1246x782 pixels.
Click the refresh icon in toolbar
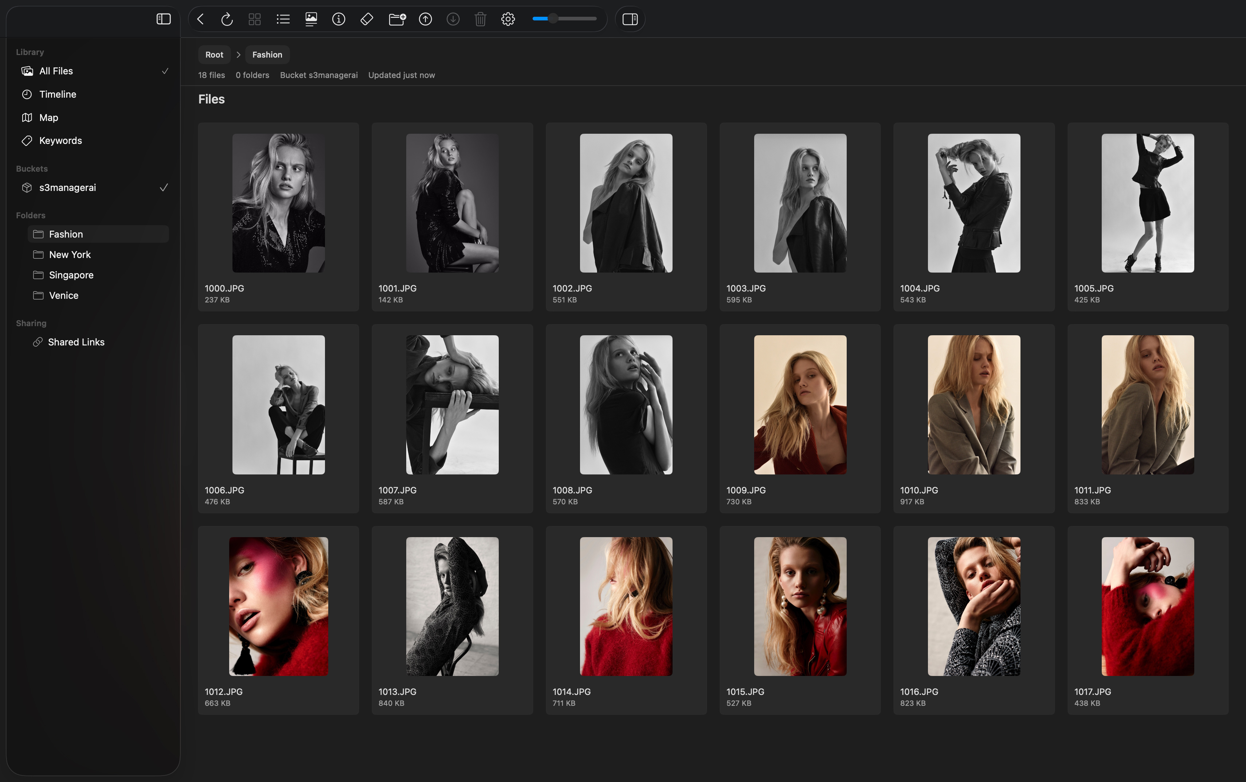[x=227, y=19]
